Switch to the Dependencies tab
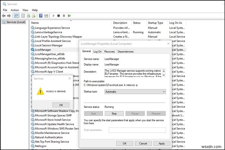The image size is (225, 150). coord(126,52)
